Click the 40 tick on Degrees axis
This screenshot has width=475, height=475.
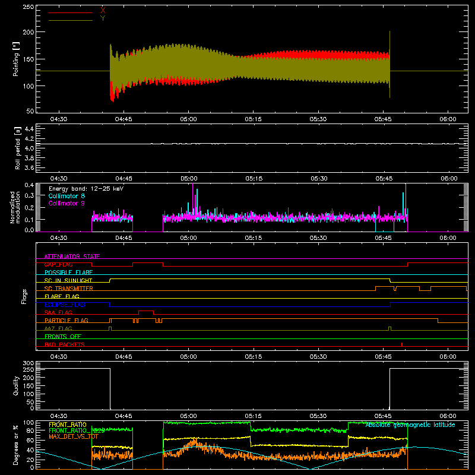(x=31, y=450)
